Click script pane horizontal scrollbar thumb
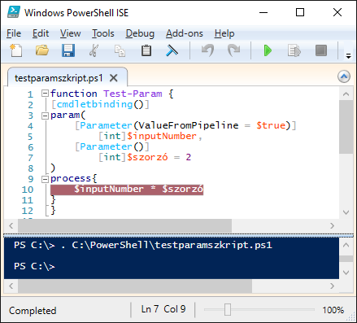The image size is (357, 323). click(x=124, y=225)
